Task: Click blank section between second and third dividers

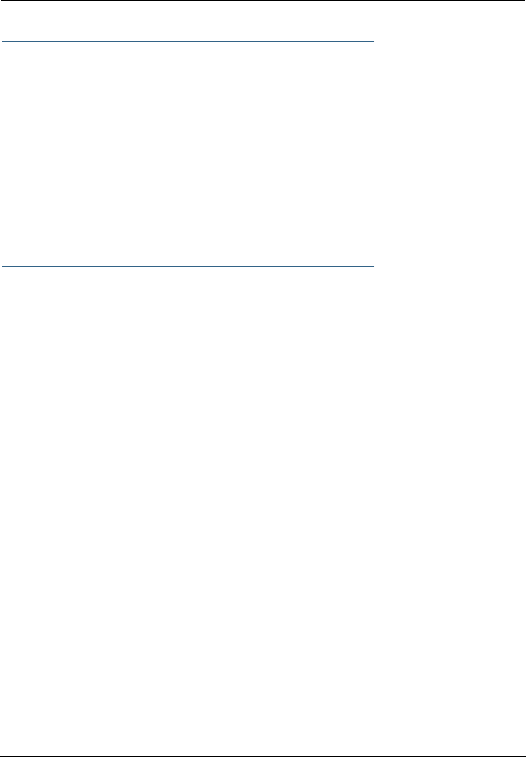Action: pos(187,197)
